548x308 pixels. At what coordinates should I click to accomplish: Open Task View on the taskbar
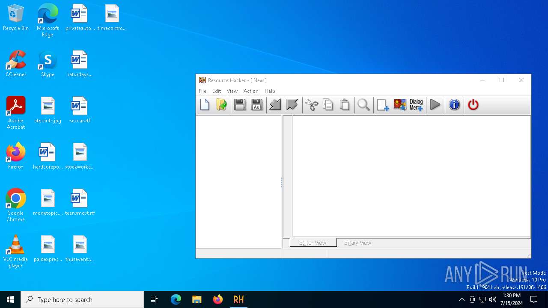154,299
